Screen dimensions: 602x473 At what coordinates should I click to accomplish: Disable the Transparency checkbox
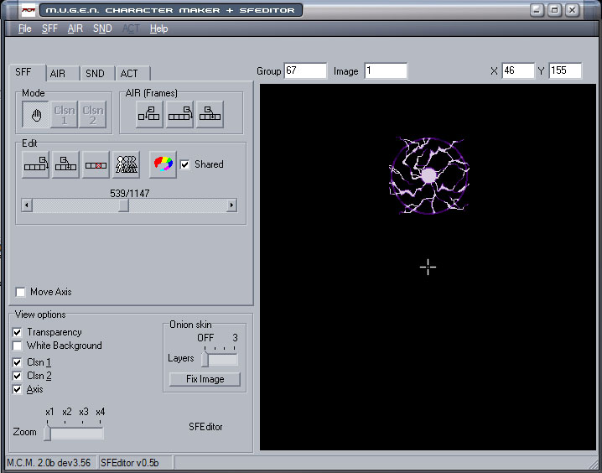click(18, 332)
